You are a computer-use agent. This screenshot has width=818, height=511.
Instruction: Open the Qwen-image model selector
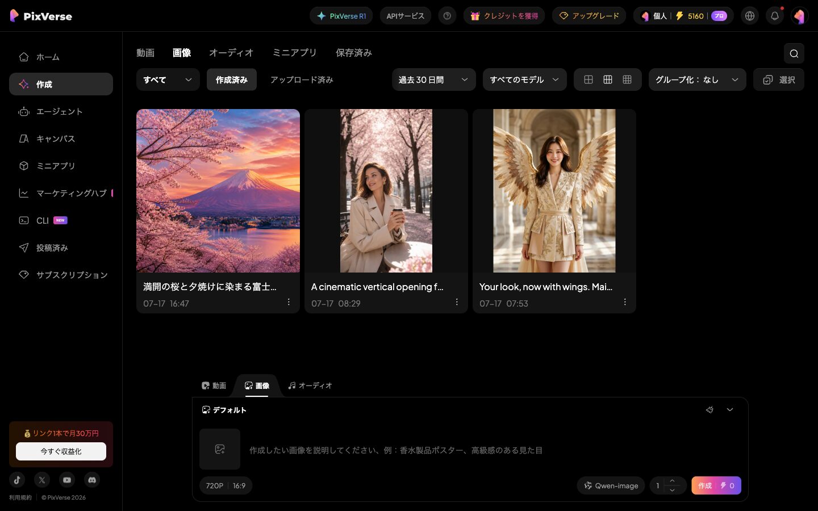(611, 485)
